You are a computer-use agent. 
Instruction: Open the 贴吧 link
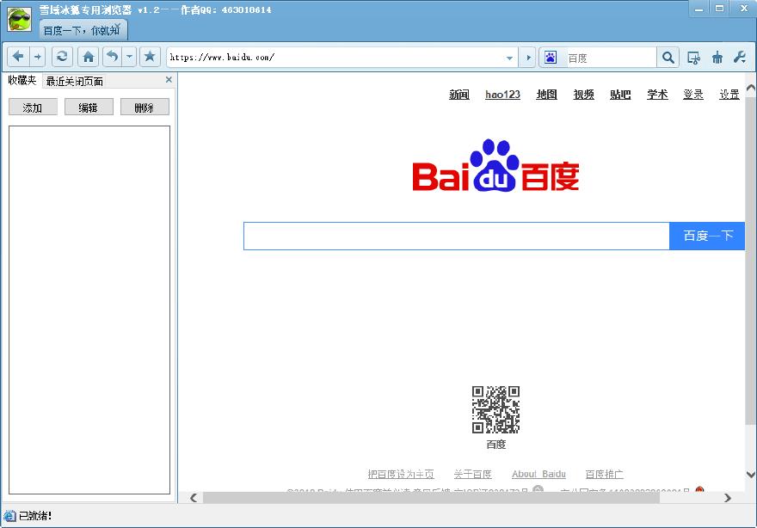620,95
